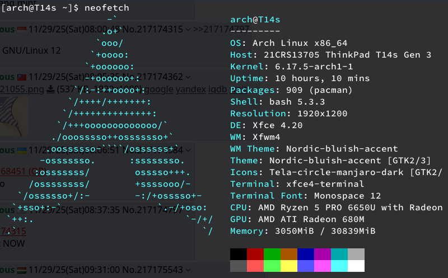Open the post menu arrow after No.217174362
The height and width of the screenshot is (278, 448).
[188, 77]
